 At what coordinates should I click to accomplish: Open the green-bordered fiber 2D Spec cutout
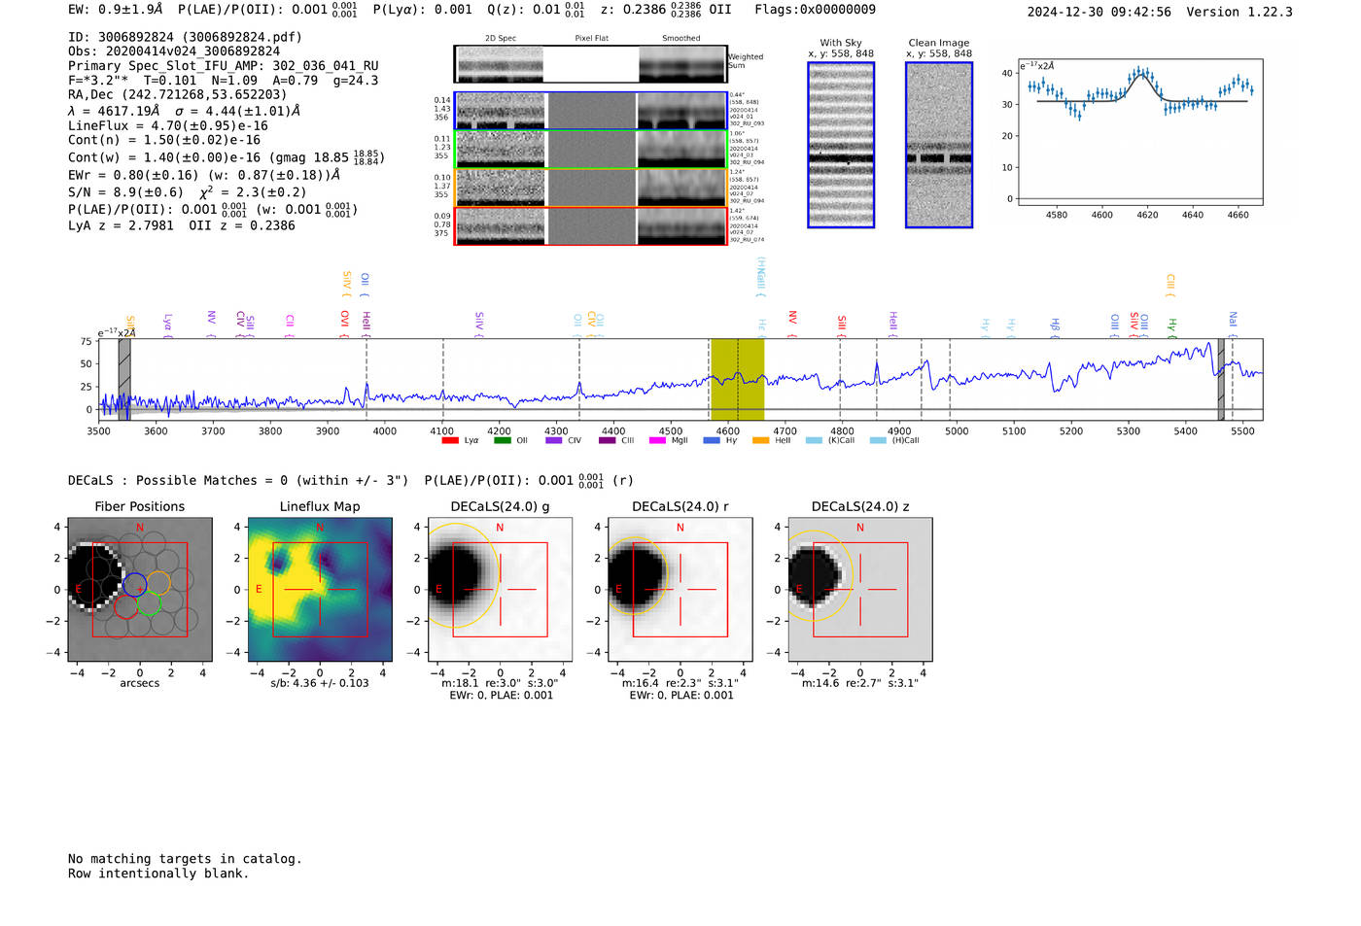pyautogui.click(x=500, y=150)
